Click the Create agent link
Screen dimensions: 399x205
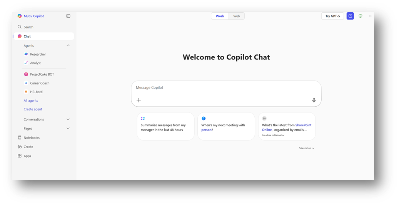click(x=33, y=109)
